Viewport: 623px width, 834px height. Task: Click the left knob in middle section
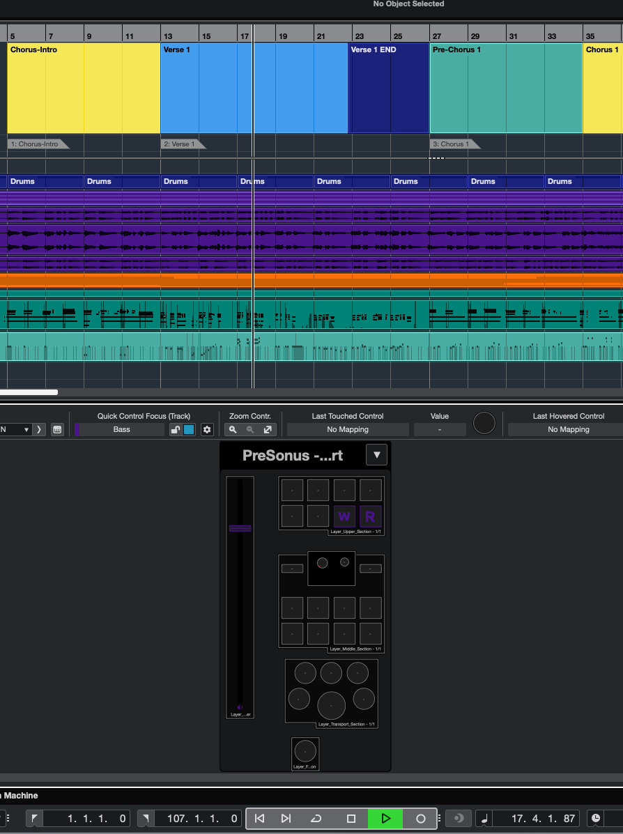tap(323, 563)
